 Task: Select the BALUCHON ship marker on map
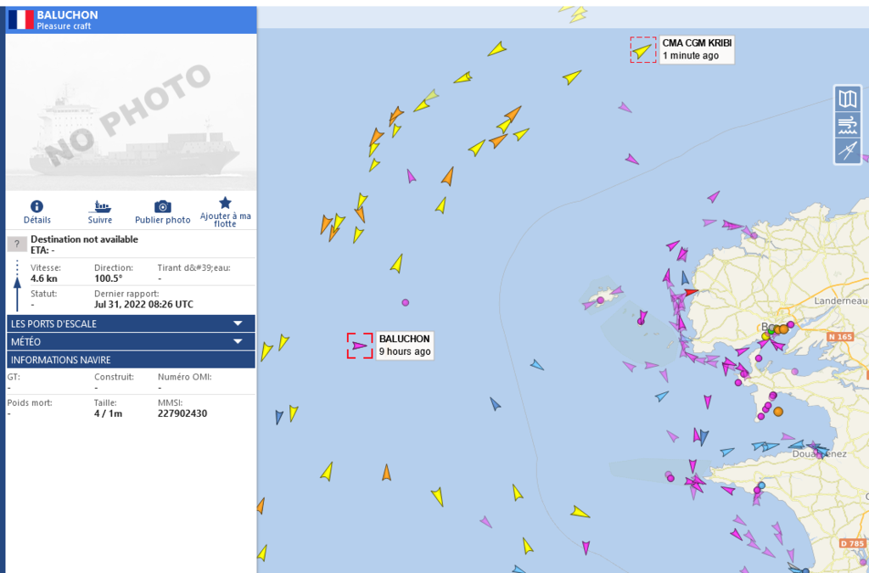360,345
